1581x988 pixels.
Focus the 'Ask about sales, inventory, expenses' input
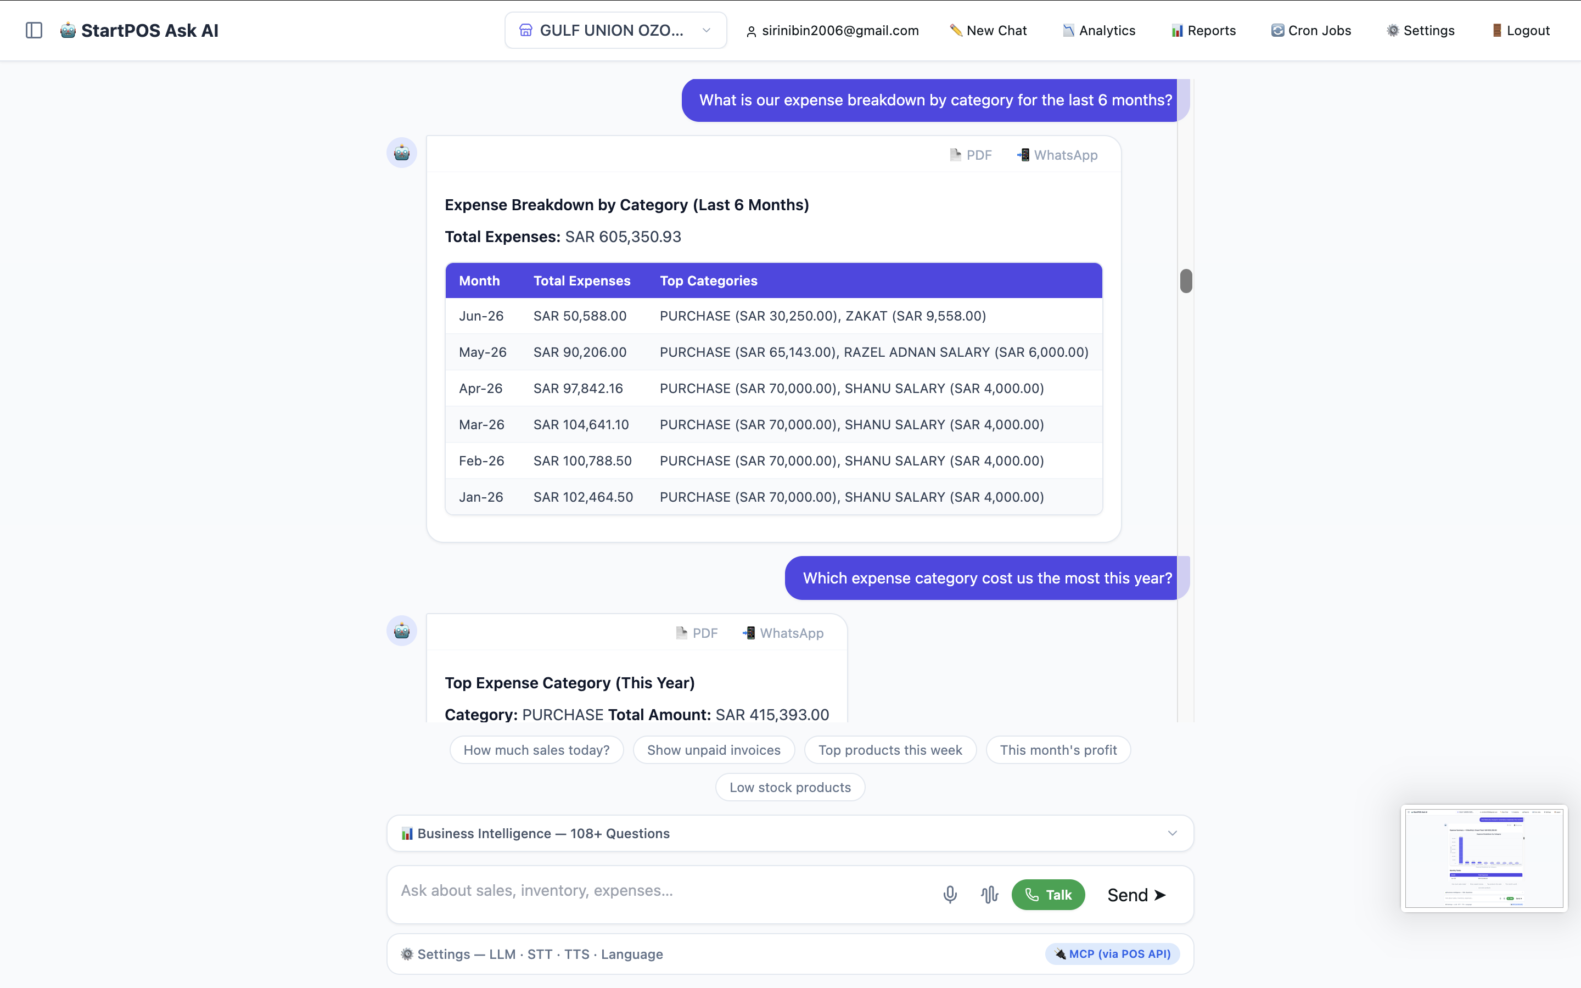[660, 891]
